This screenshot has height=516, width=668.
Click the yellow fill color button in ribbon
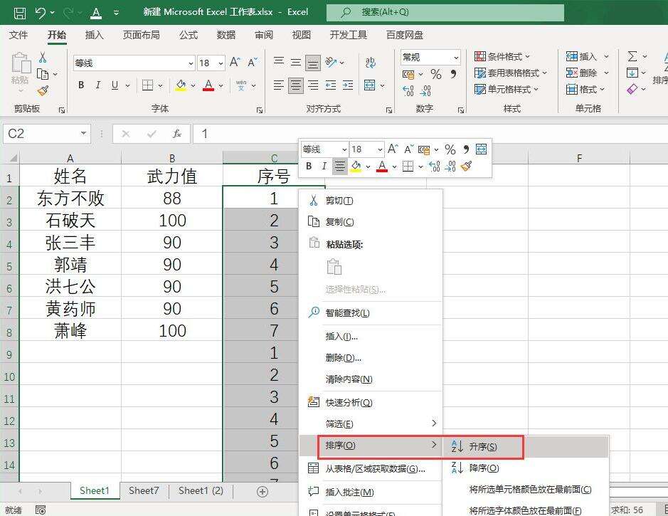tap(181, 85)
